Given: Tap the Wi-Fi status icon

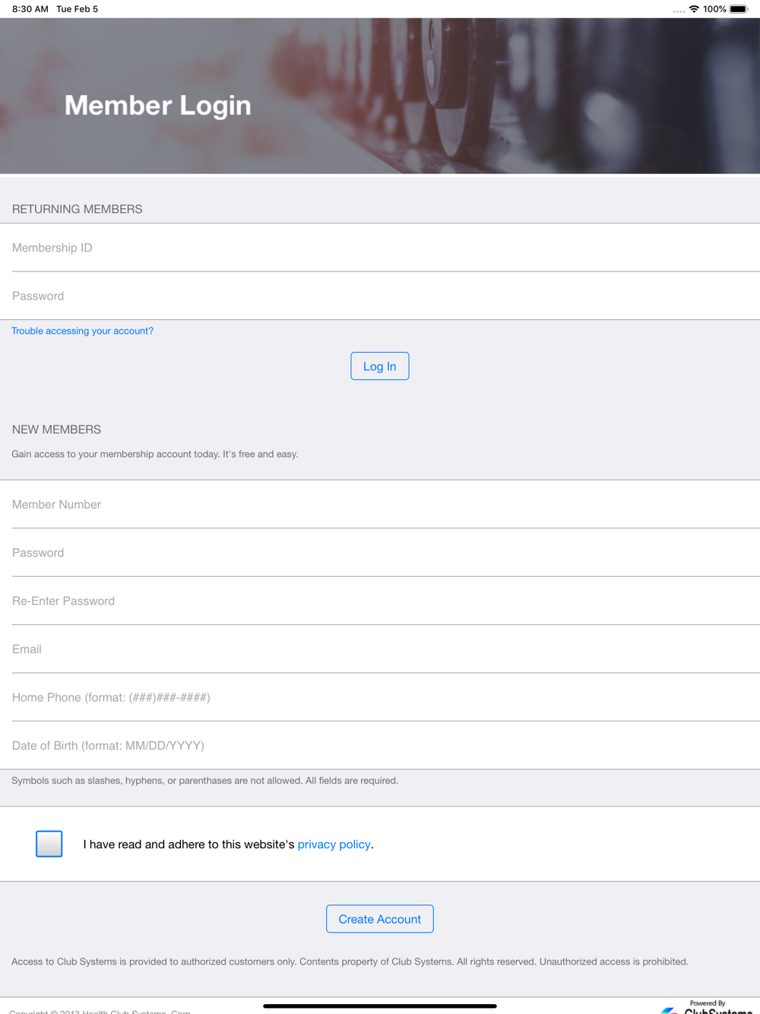Looking at the screenshot, I should pyautogui.click(x=694, y=9).
